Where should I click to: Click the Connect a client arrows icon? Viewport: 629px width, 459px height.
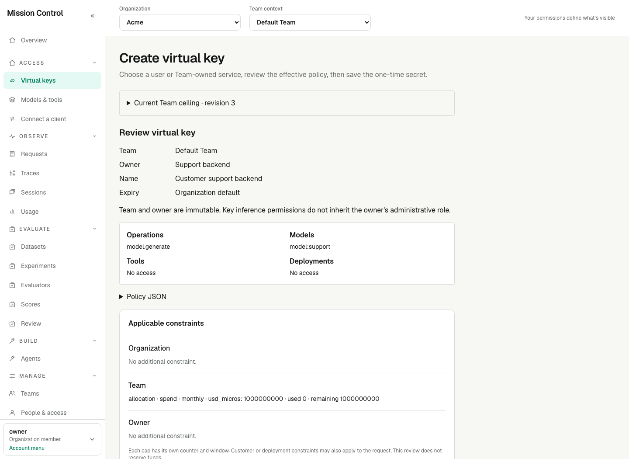tap(12, 119)
